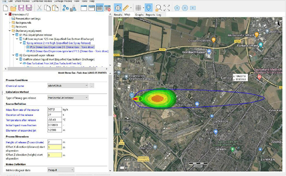This screenshot has height=176, width=286.
Task: Select the Receivers tree item
Action: [21, 27]
